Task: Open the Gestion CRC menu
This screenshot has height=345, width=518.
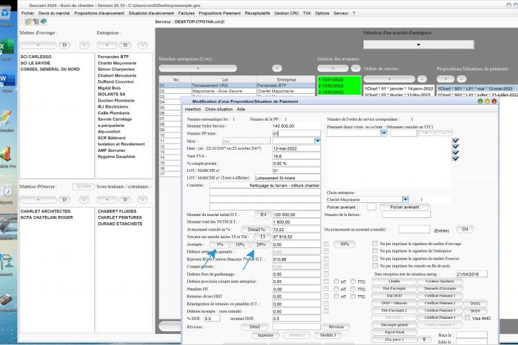Action: tap(287, 13)
